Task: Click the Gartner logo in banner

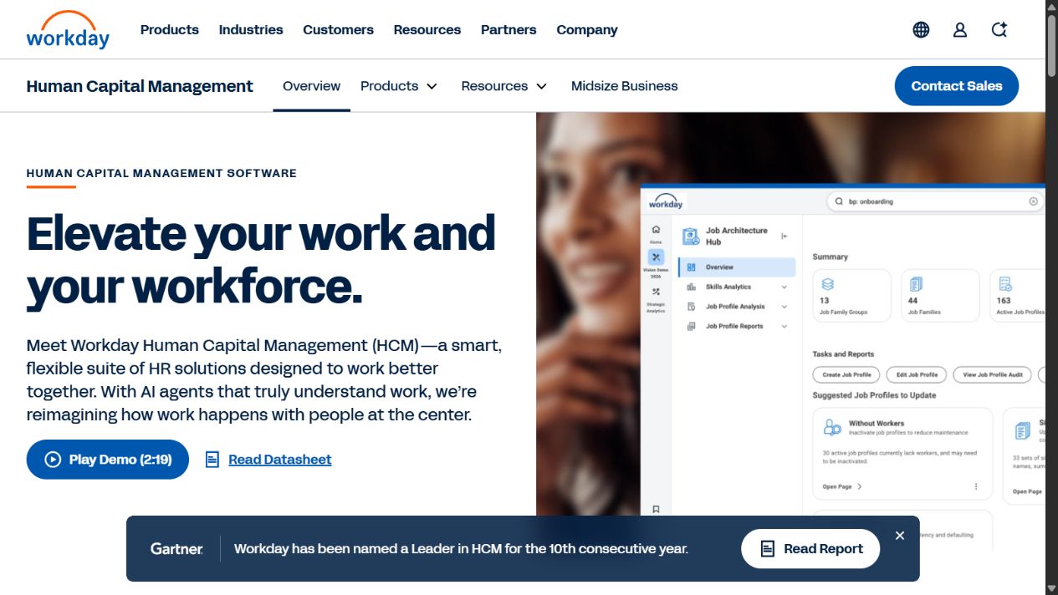Action: (176, 549)
